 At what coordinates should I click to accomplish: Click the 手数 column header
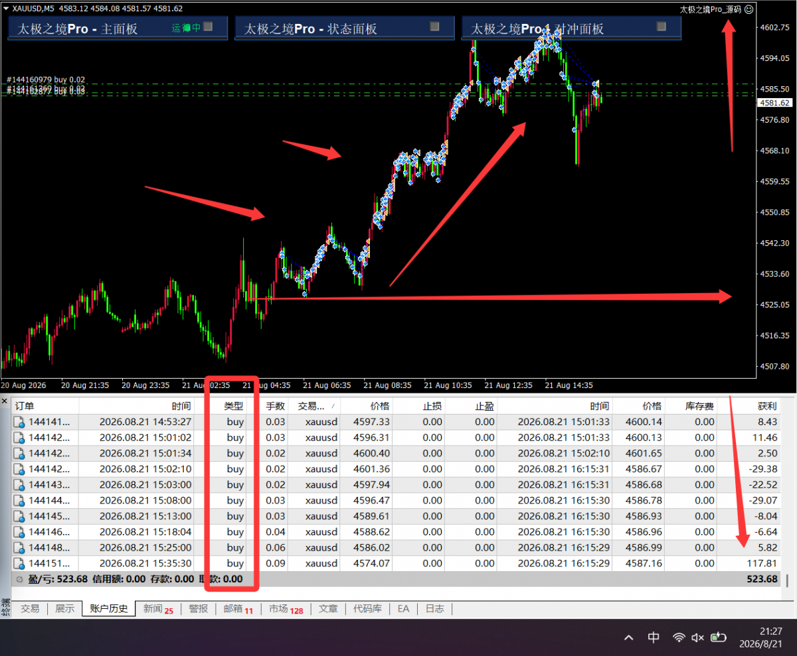(x=275, y=406)
